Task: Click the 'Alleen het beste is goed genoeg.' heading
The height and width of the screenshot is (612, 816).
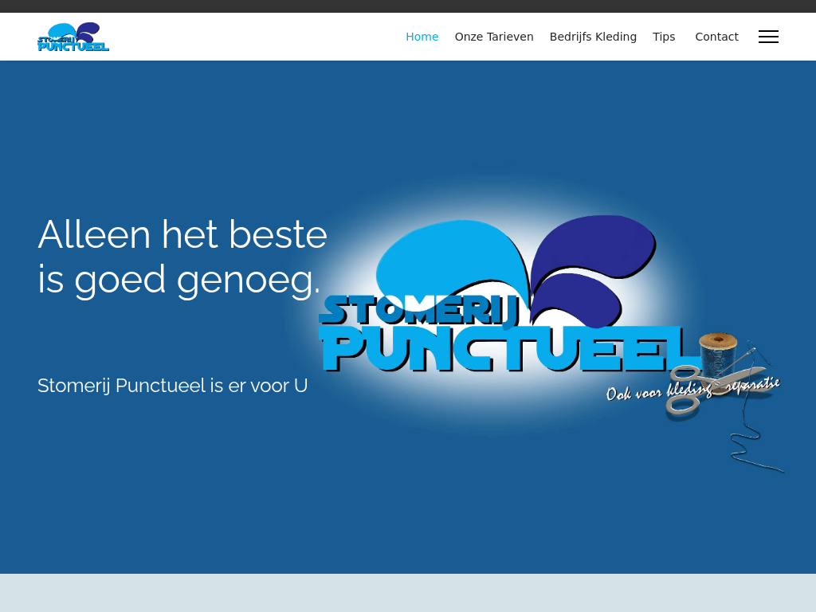Action: click(182, 257)
